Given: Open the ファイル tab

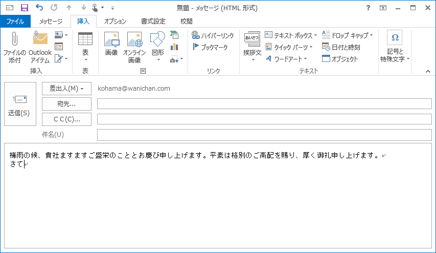Looking at the screenshot, I should click(15, 21).
